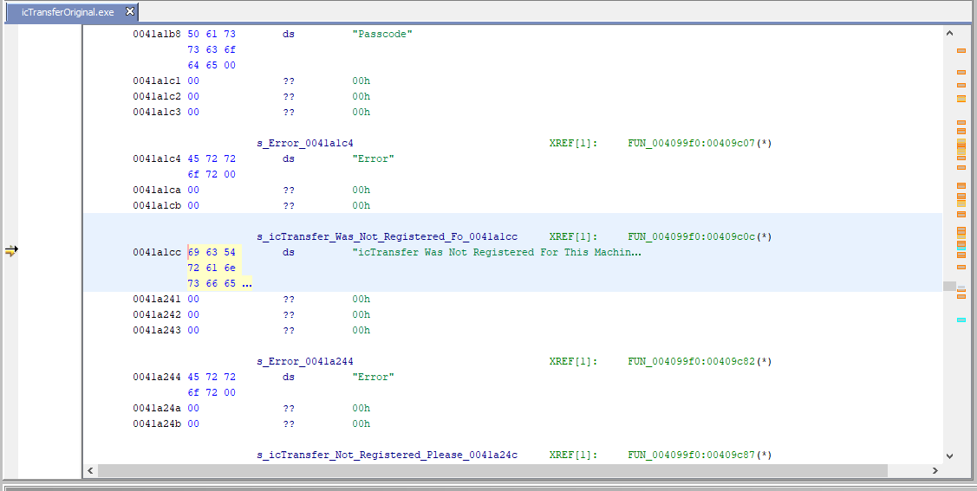Screen dimensions: 977x491
Task: Click horizontal scrollbar right arrow
Action: pos(935,471)
